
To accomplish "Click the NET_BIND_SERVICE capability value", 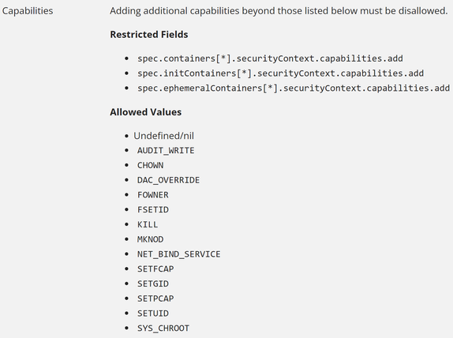I will tap(178, 254).
